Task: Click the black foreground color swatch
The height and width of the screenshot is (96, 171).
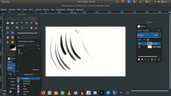Action: point(12,47)
